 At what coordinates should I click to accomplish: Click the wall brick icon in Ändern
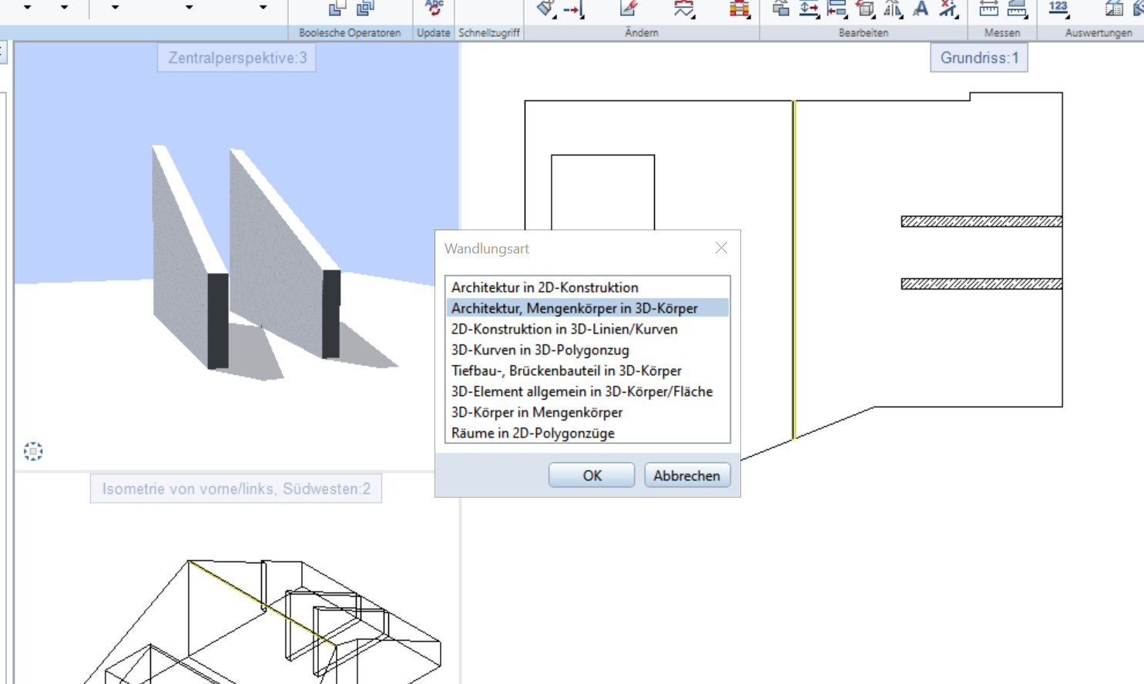pos(739,8)
